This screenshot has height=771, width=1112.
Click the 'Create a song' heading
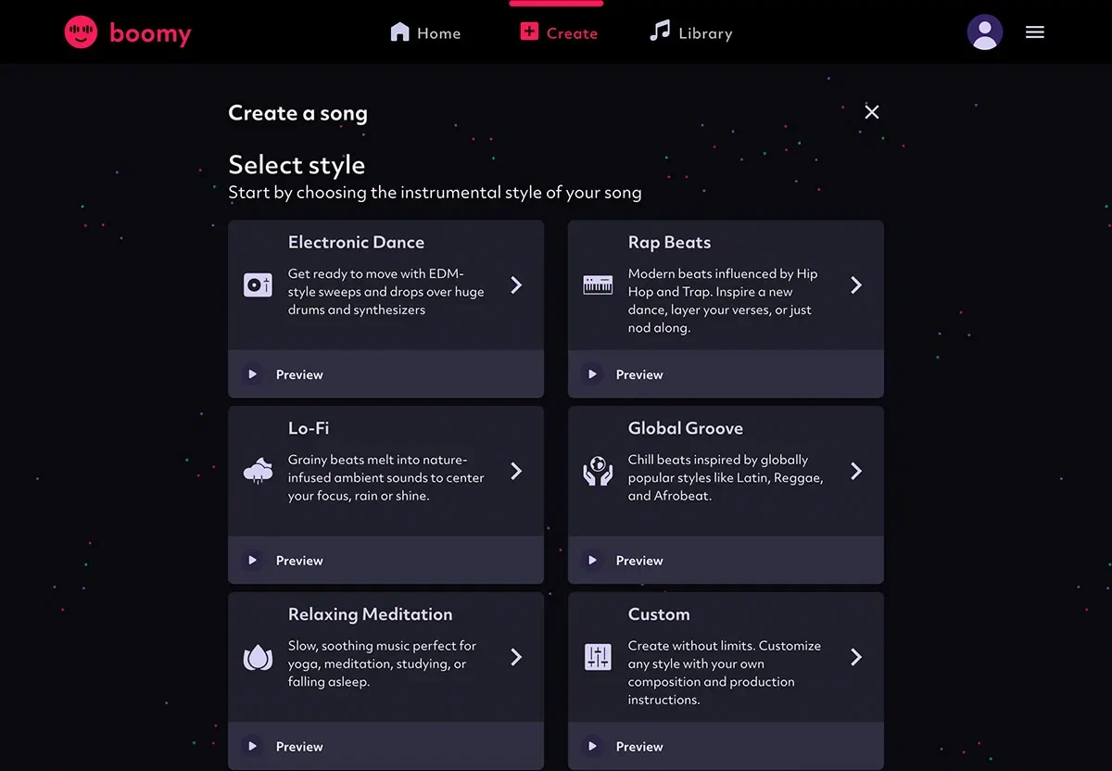click(297, 113)
